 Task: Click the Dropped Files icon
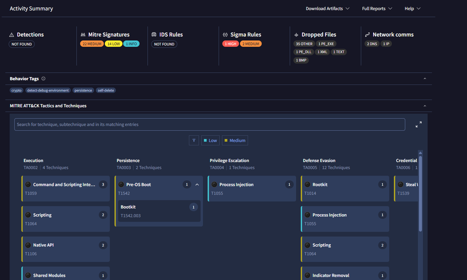(296, 35)
